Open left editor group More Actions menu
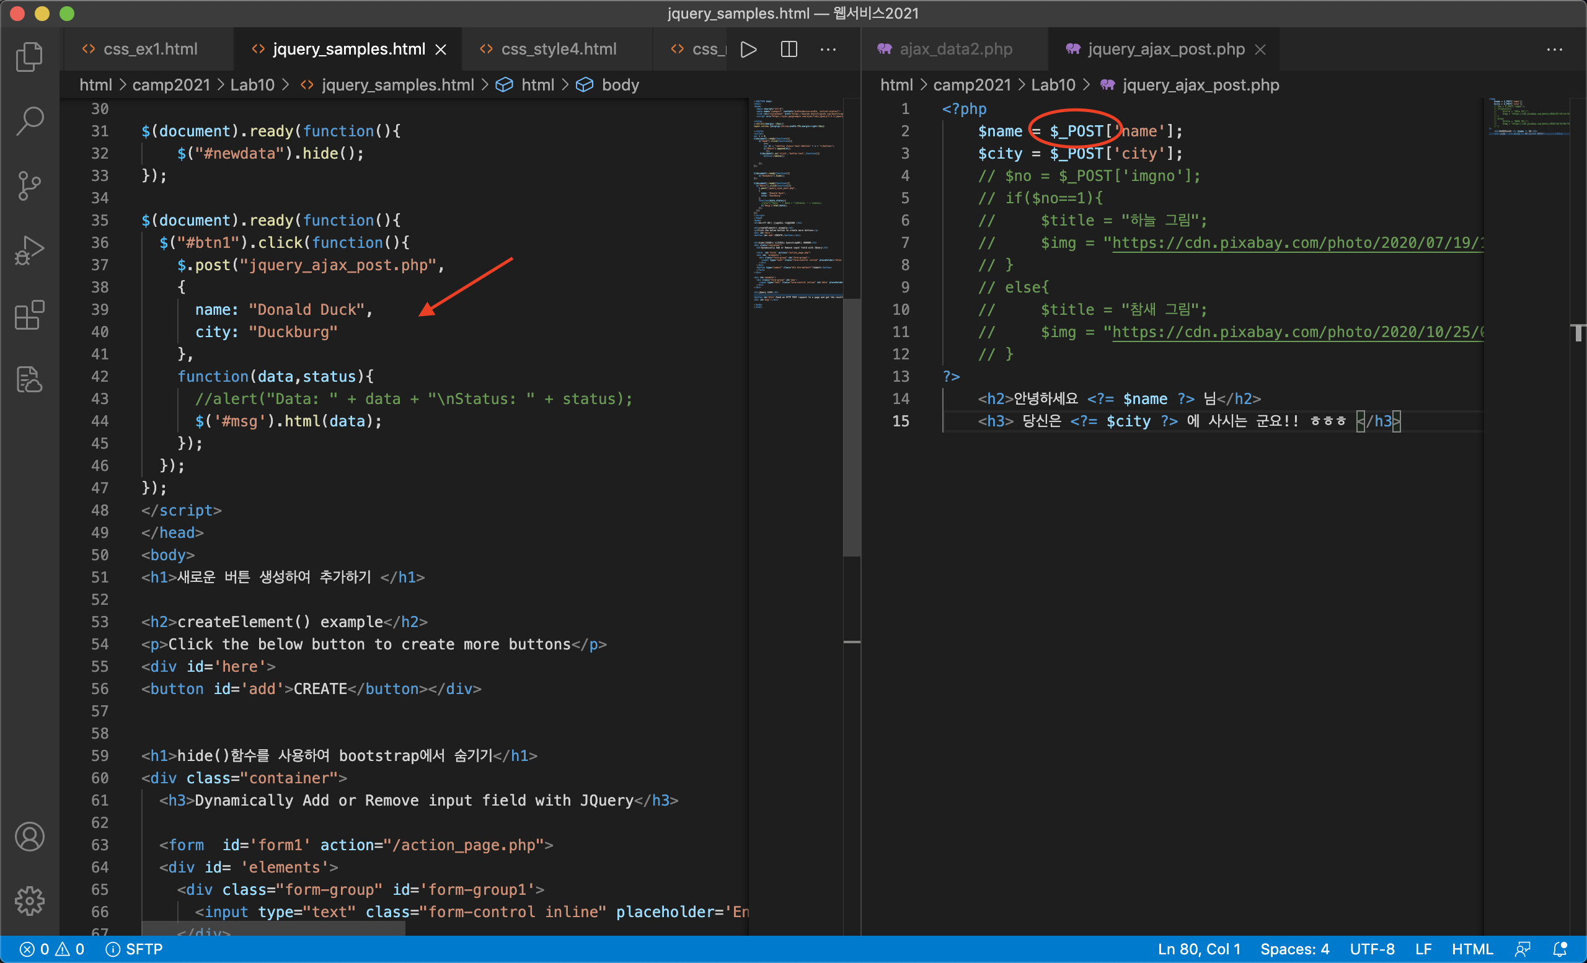The image size is (1587, 963). (x=828, y=50)
